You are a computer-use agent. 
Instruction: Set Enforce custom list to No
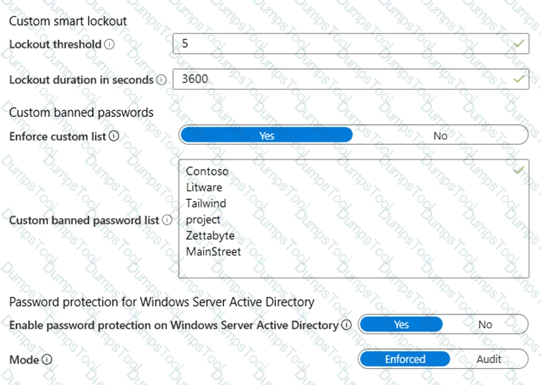pos(440,135)
